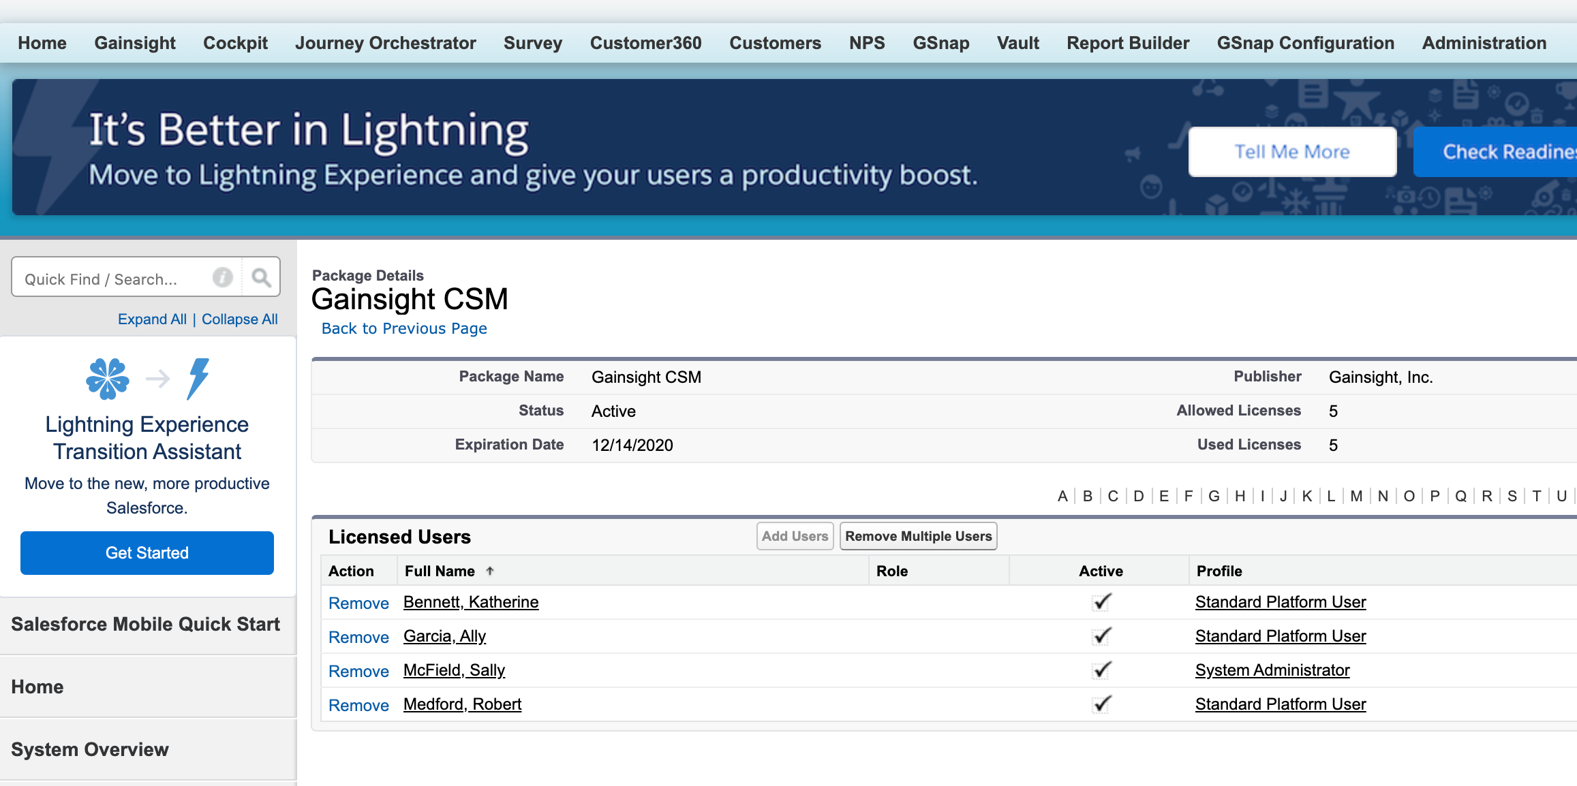Open the Journey Orchestrator tab

(x=386, y=43)
